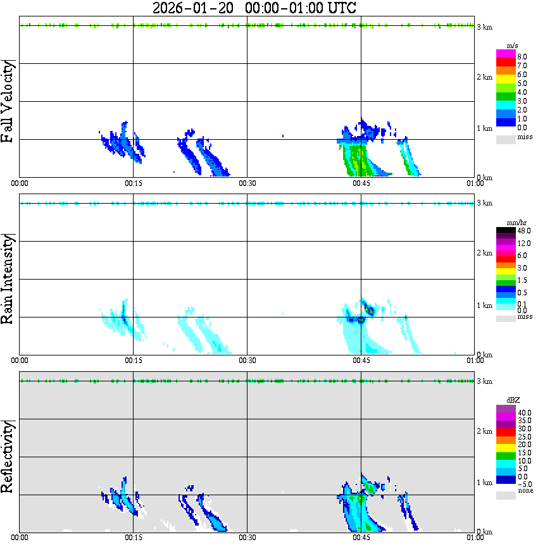Click the red swatch in the m/s legend

[506, 63]
